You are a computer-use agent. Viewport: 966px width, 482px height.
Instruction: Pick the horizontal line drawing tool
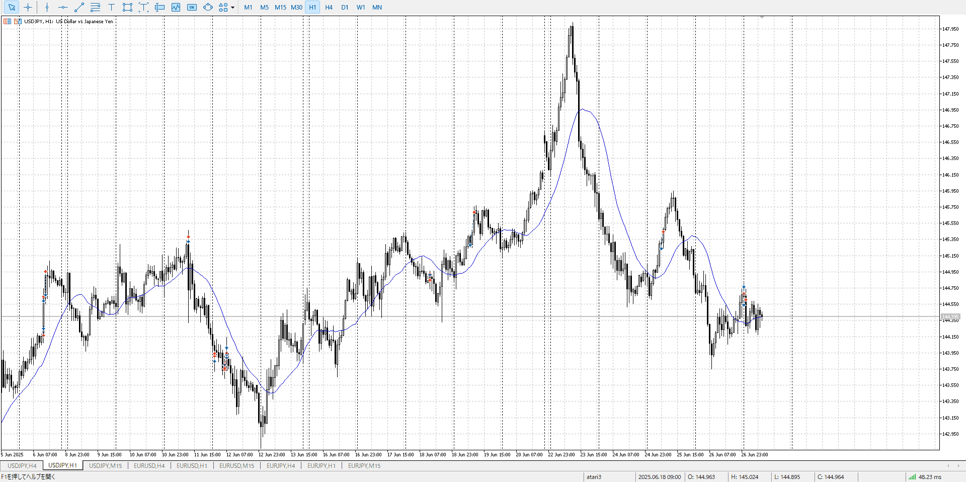point(63,8)
